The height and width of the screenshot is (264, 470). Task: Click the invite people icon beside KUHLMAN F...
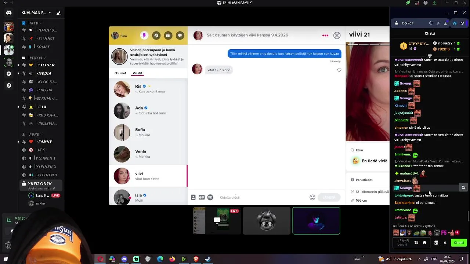click(x=58, y=13)
